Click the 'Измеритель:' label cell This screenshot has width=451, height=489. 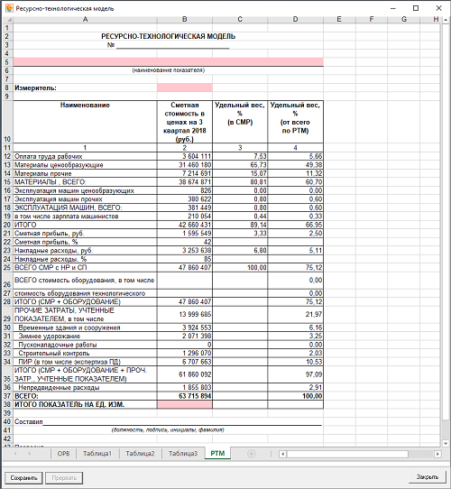tap(85, 88)
